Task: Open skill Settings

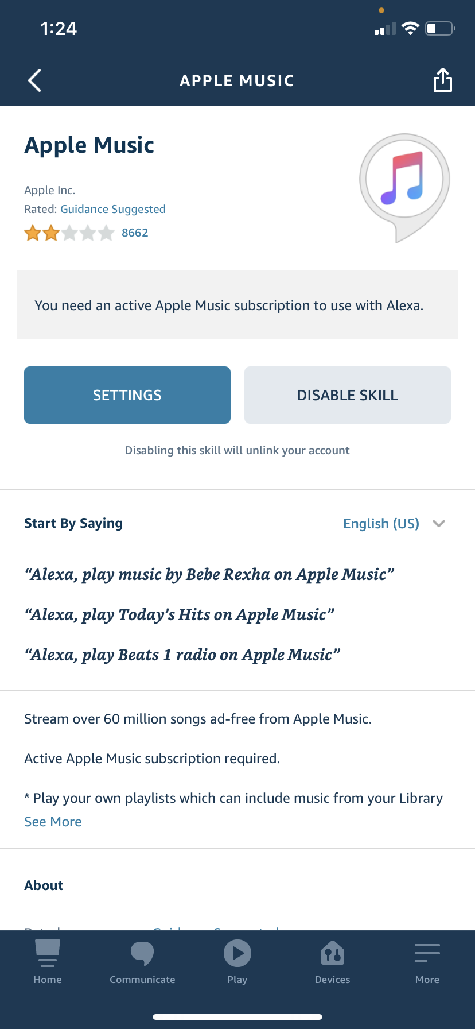Action: point(127,395)
